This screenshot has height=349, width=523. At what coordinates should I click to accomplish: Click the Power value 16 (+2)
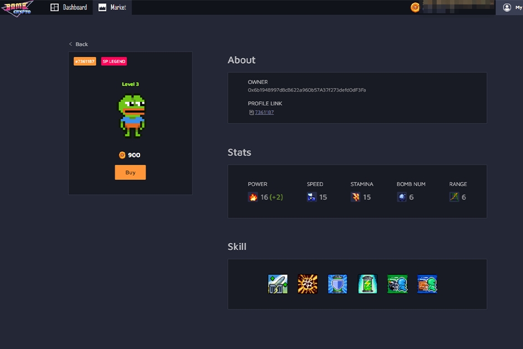(272, 197)
